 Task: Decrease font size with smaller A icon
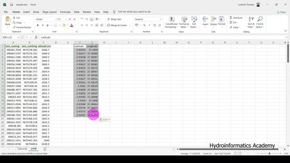tap(74, 19)
